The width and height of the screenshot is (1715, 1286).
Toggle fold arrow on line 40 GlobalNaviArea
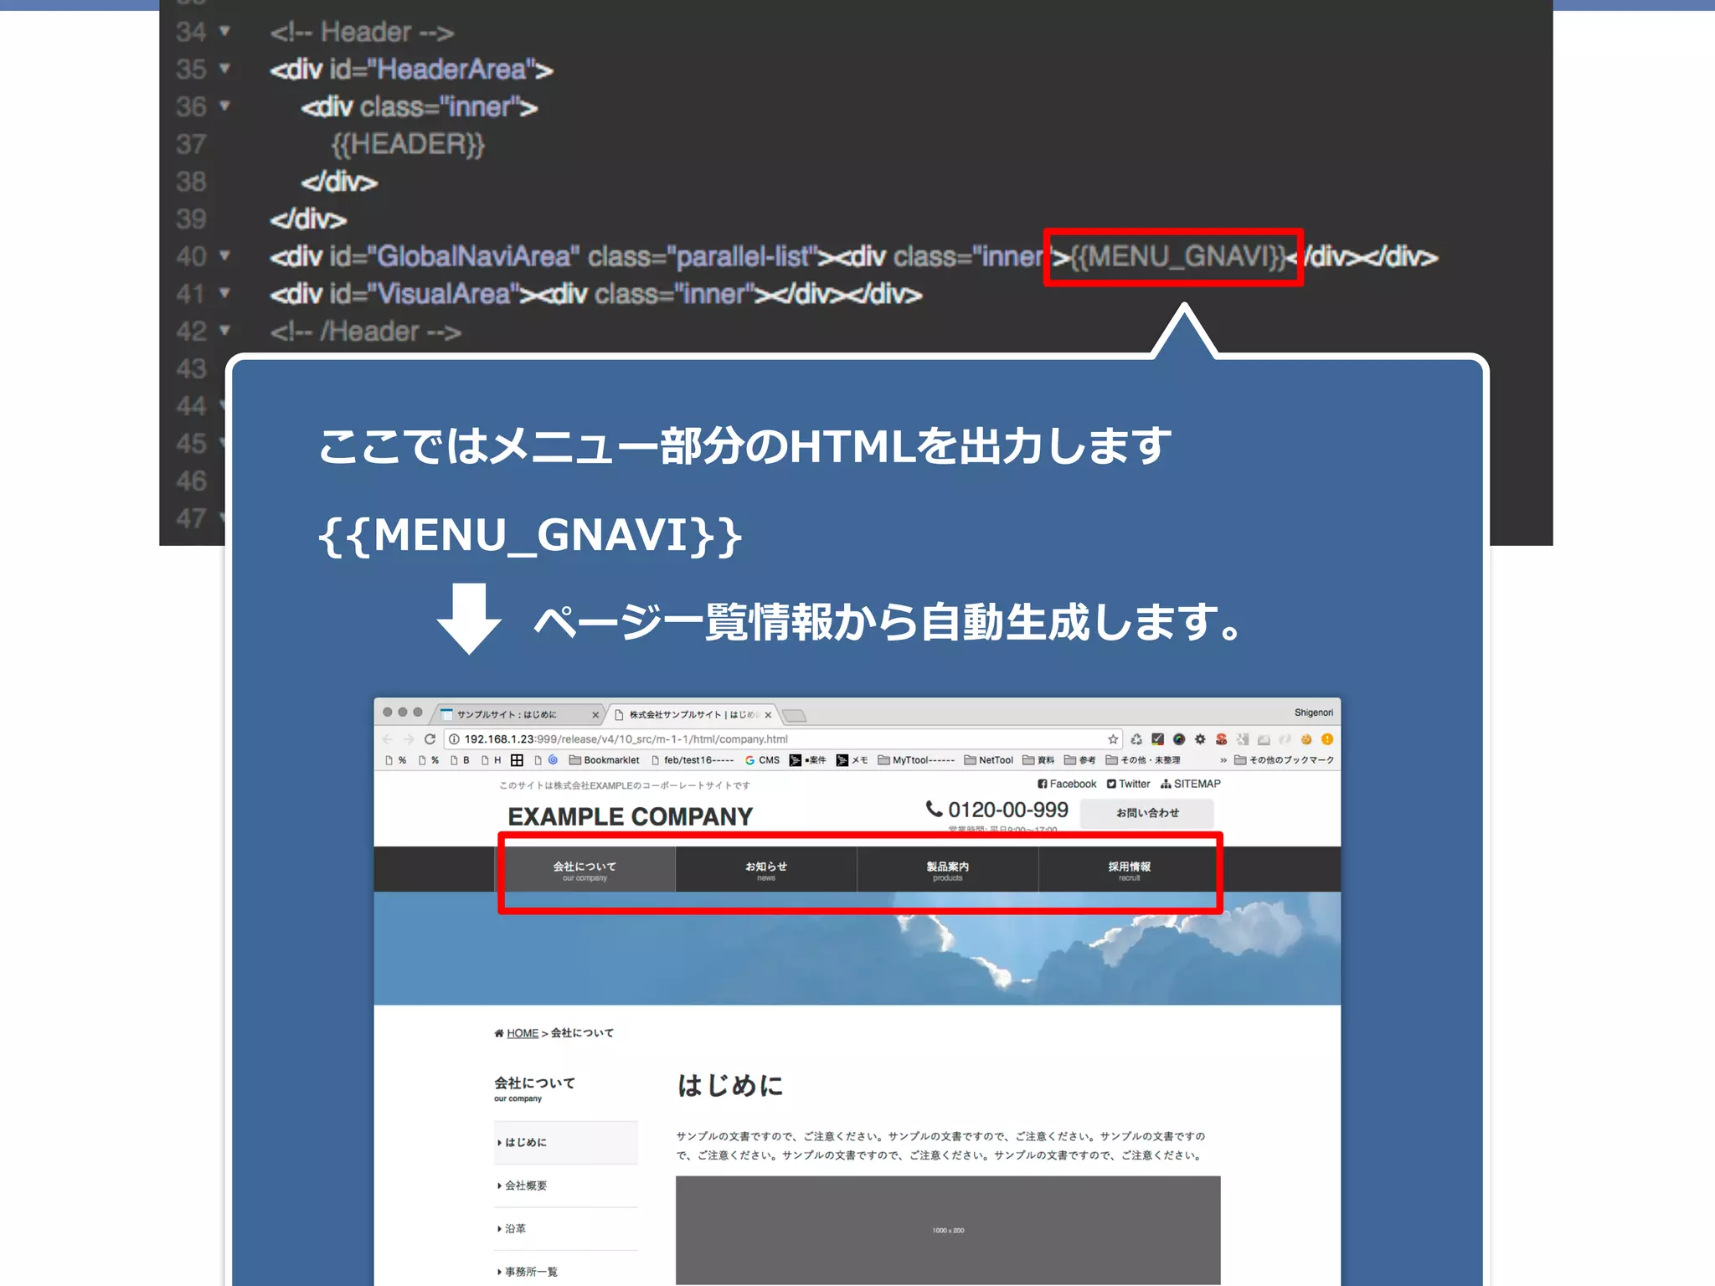point(224,255)
